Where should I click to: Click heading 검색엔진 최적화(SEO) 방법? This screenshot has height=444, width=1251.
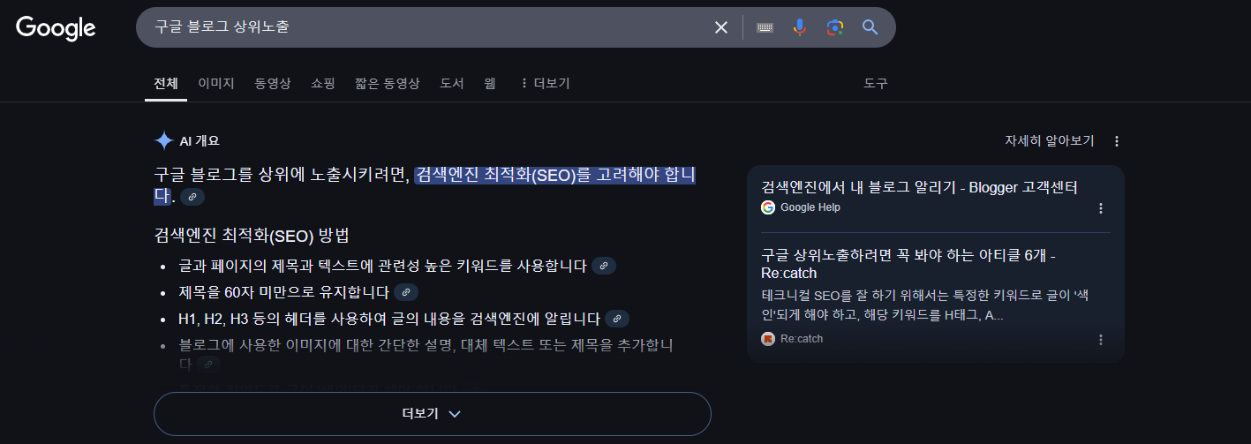click(x=252, y=236)
